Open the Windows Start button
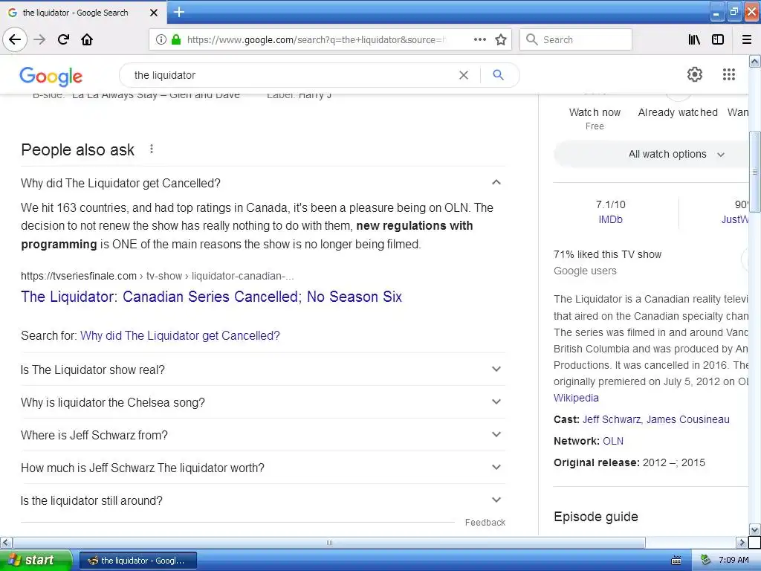The height and width of the screenshot is (571, 761). pos(36,560)
